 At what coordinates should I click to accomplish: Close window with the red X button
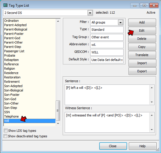tap(154, 6)
